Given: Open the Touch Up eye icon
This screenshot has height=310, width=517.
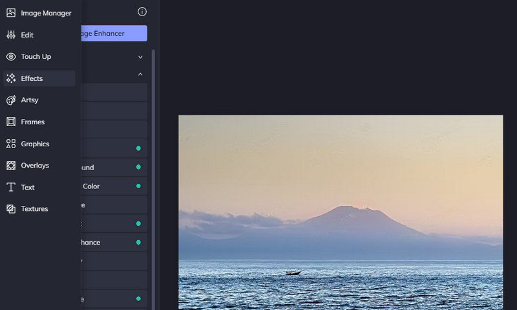Looking at the screenshot, I should click(11, 57).
